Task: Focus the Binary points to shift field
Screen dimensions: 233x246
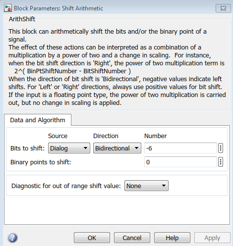Action: [180, 162]
